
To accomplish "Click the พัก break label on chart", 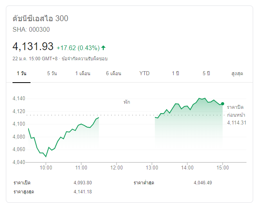I will point(127,102).
